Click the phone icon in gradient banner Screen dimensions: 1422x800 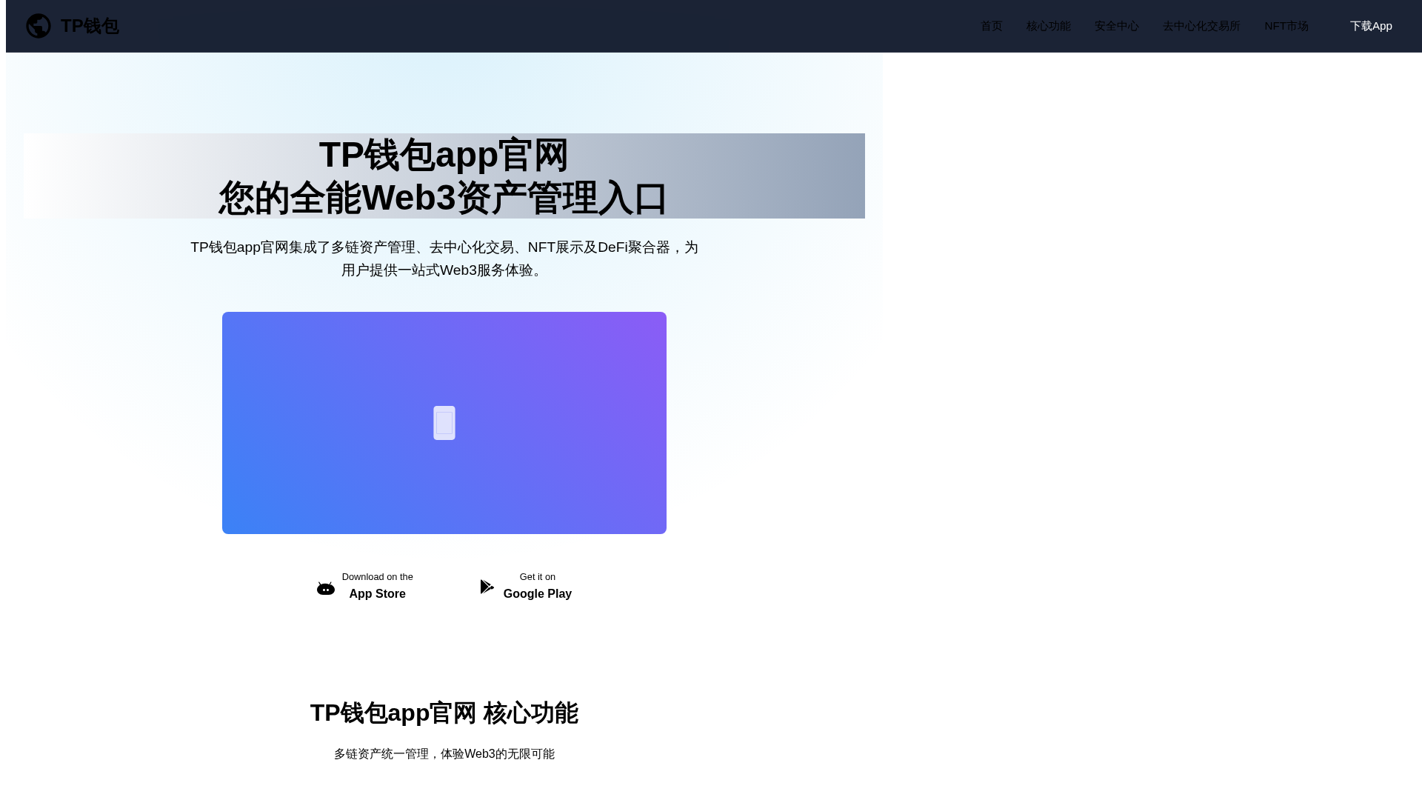(444, 423)
